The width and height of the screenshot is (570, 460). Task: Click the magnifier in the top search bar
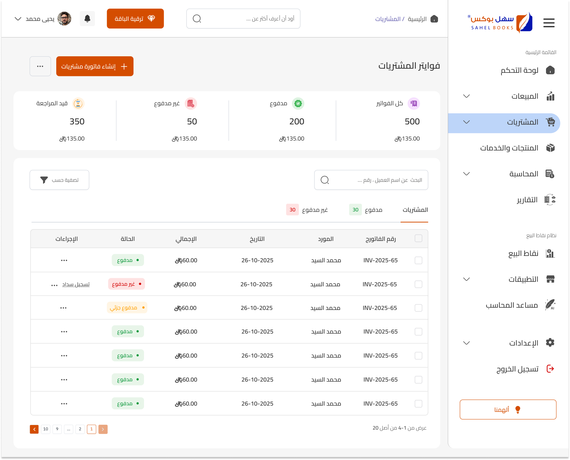[x=197, y=19]
